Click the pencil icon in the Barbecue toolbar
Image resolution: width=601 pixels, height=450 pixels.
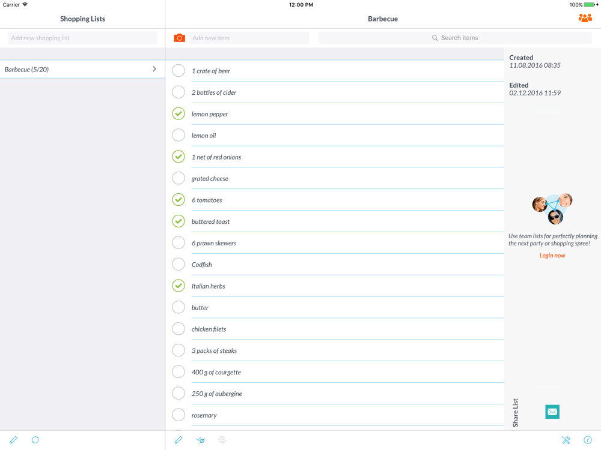point(178,440)
